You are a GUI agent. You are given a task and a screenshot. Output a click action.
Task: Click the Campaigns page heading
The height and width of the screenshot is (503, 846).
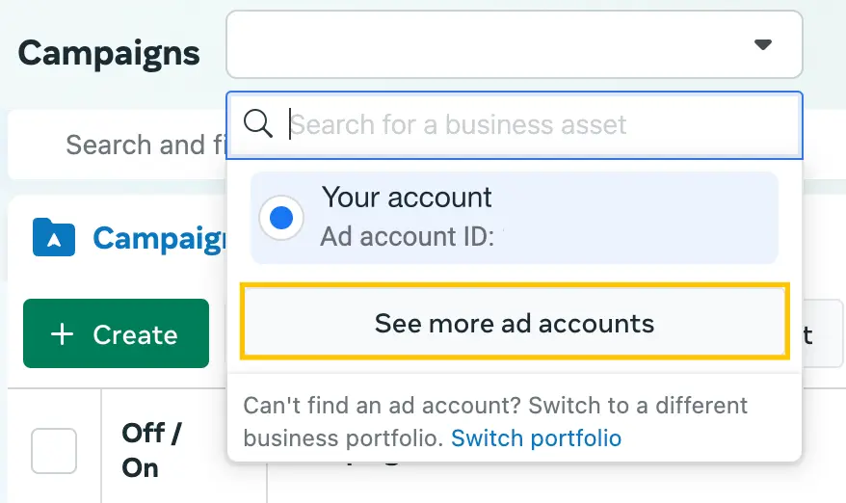pyautogui.click(x=109, y=54)
